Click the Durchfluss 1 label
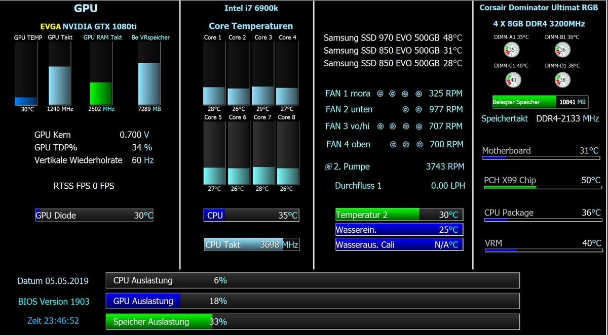The image size is (608, 335). coord(358,186)
